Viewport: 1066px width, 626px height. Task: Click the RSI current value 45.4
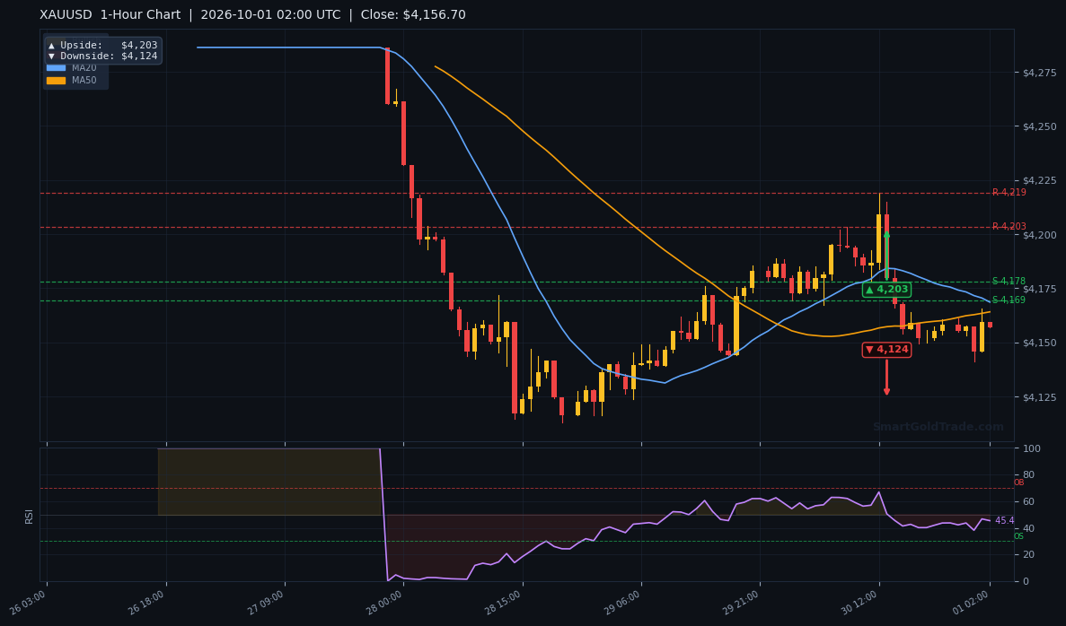pyautogui.click(x=1004, y=521)
